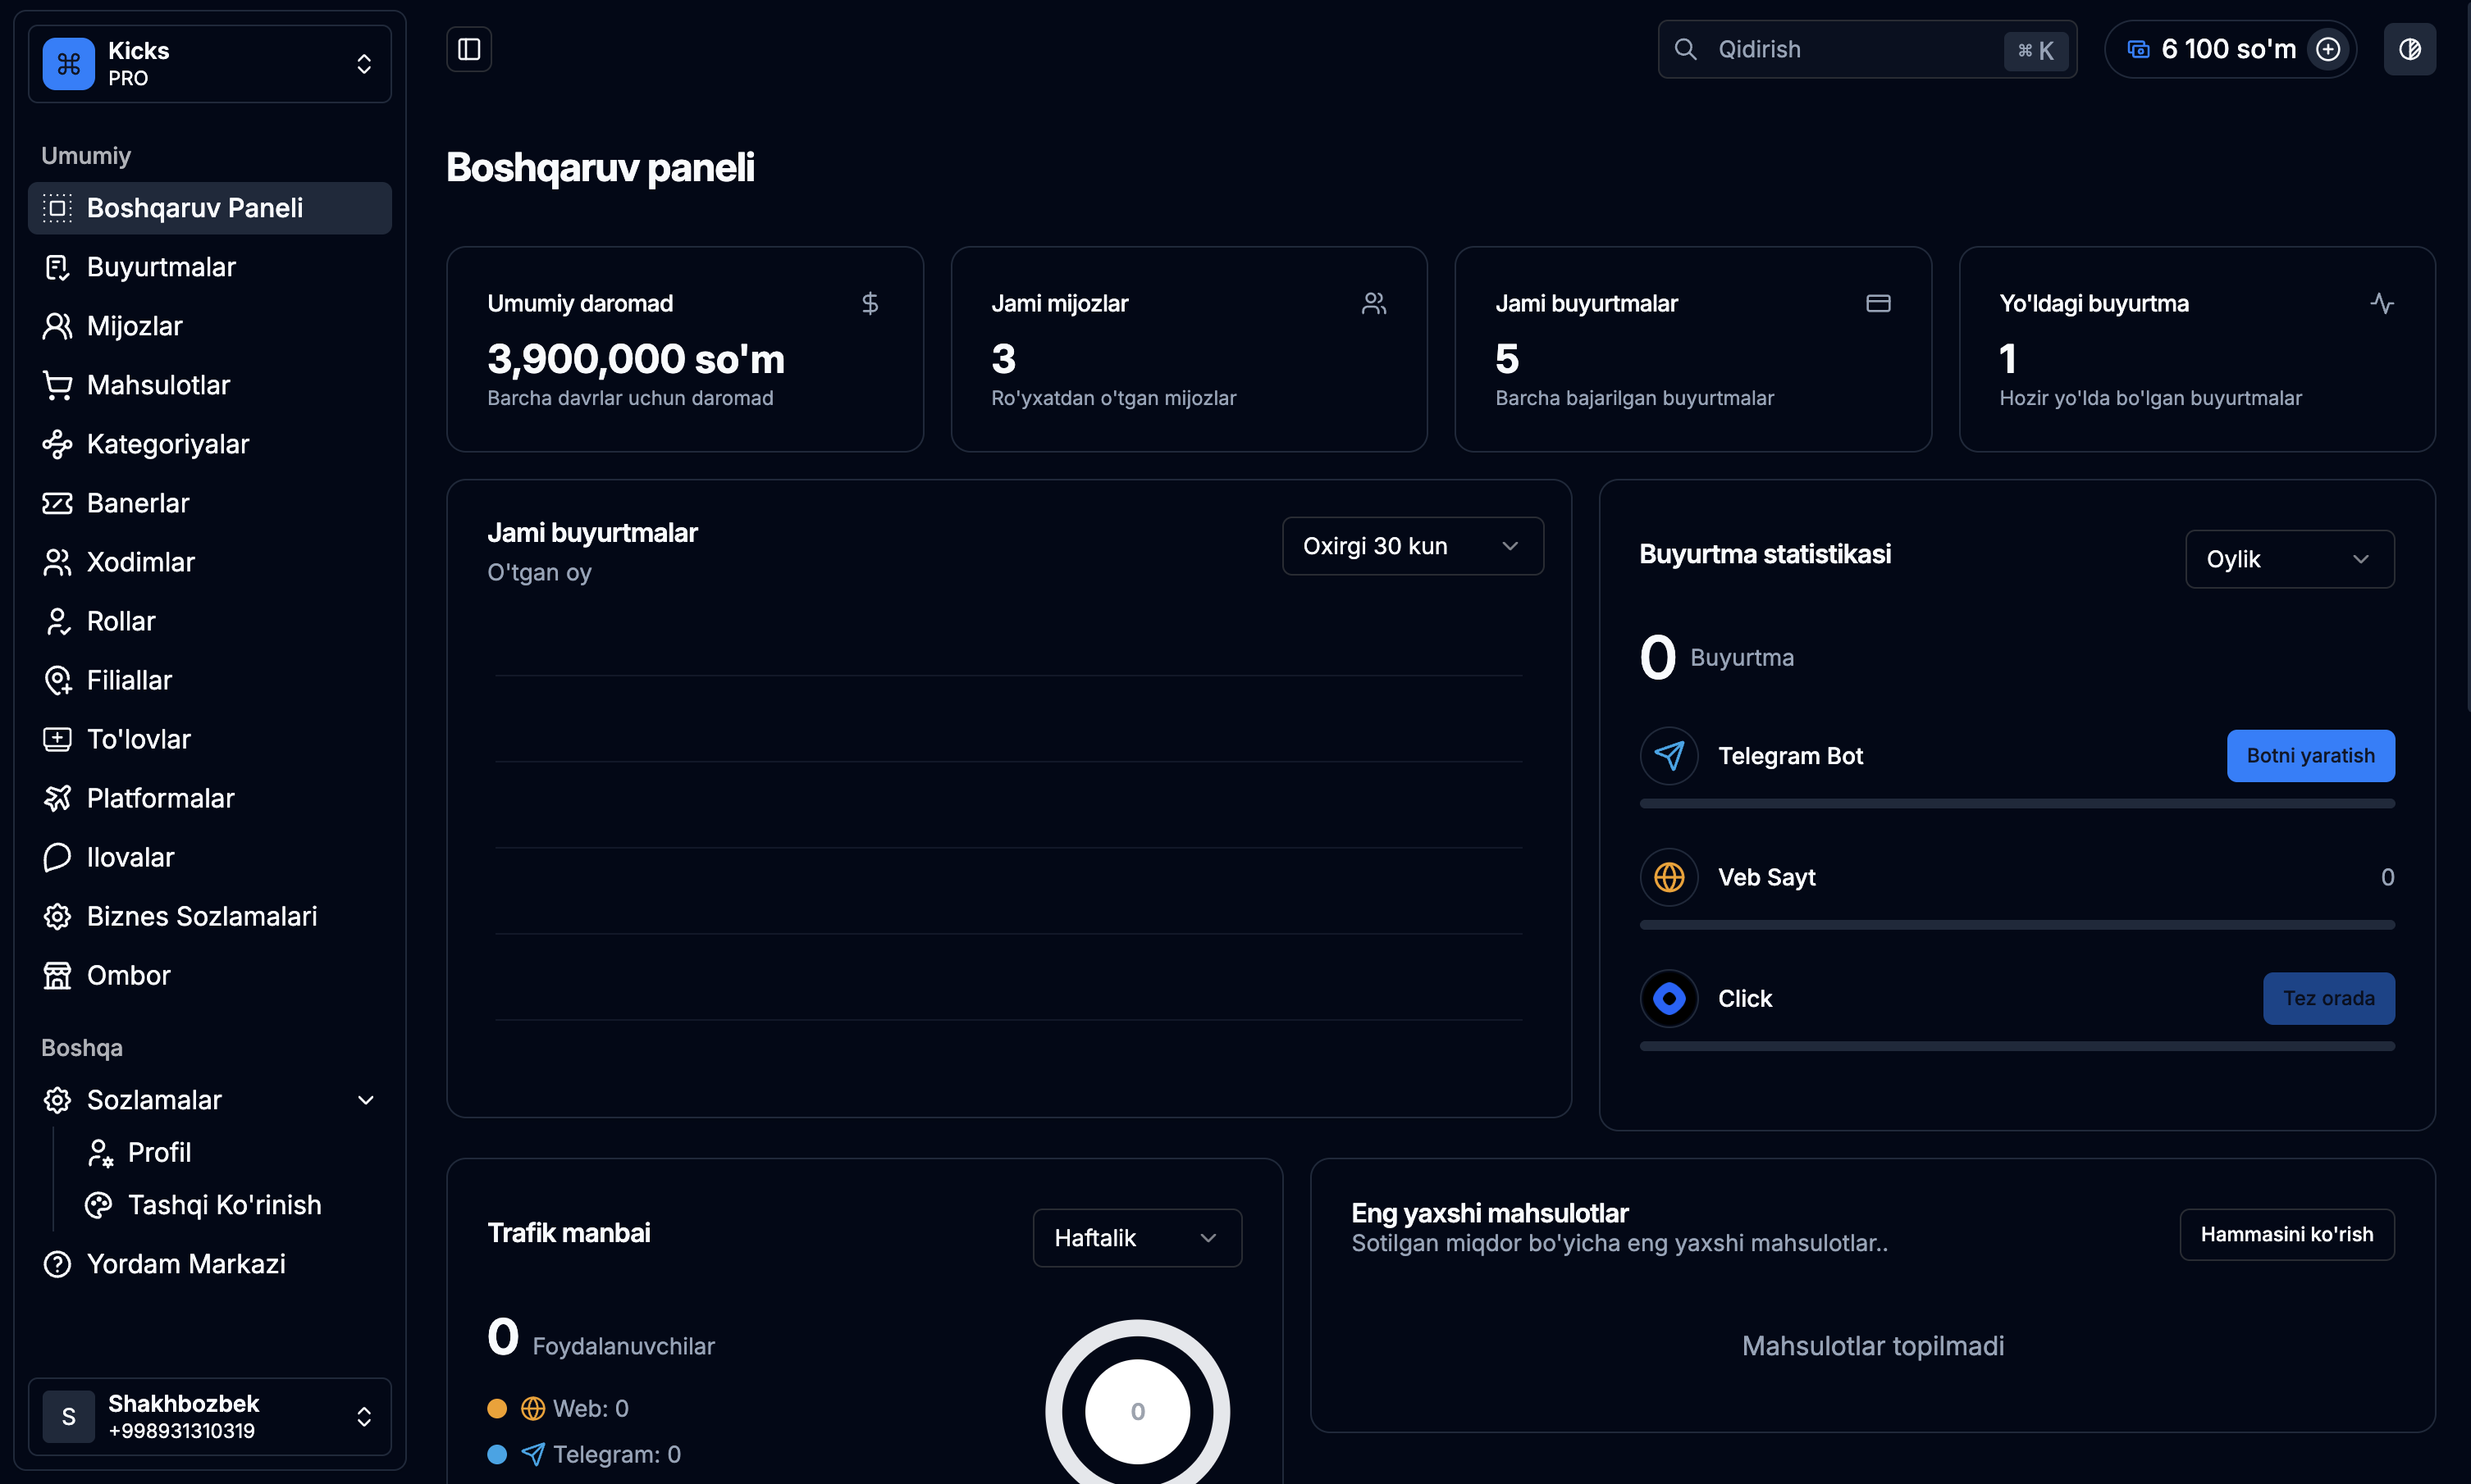
Task: Open Buyurtmalar in the sidebar
Action: click(x=161, y=267)
